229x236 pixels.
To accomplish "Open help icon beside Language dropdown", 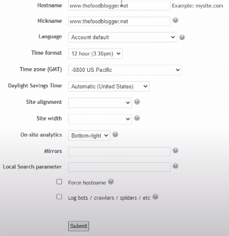I will click(x=182, y=37).
